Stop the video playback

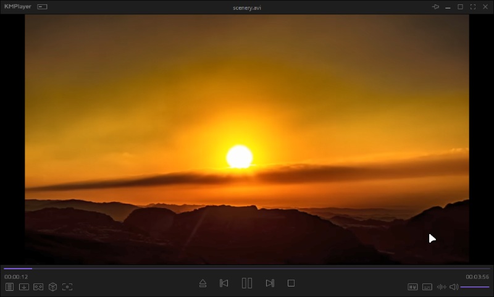click(x=291, y=283)
